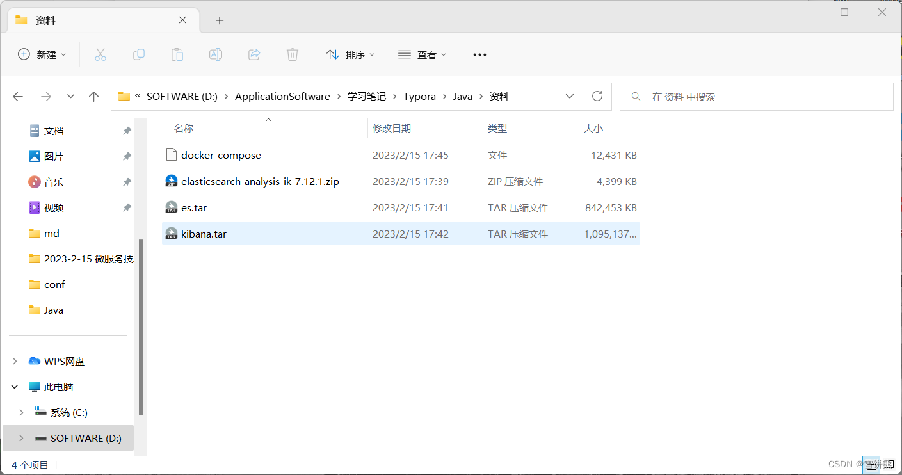The width and height of the screenshot is (902, 475).
Task: Select the elasticsearch-analysis-ik-7.12.1.zip file name
Action: (260, 181)
